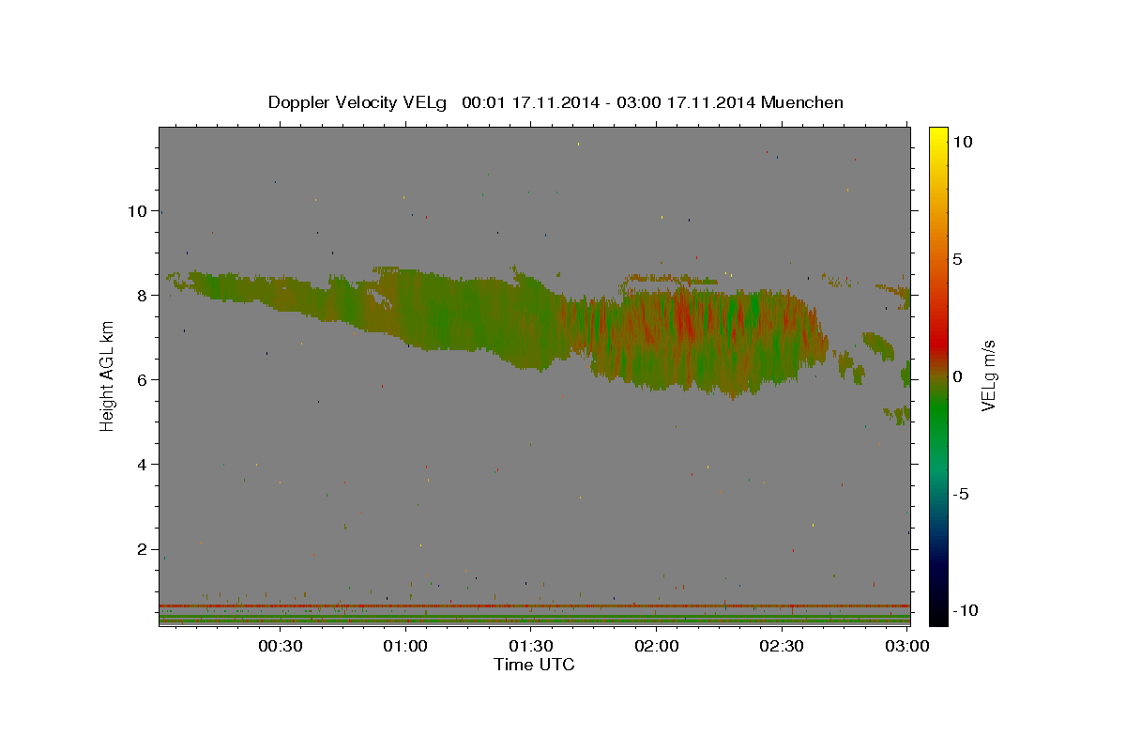The height and width of the screenshot is (751, 1126).
Task: Click the height tick label 2
Action: 141,549
